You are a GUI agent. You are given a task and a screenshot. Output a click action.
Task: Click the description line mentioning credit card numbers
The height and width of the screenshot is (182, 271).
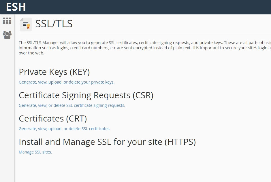point(145,48)
